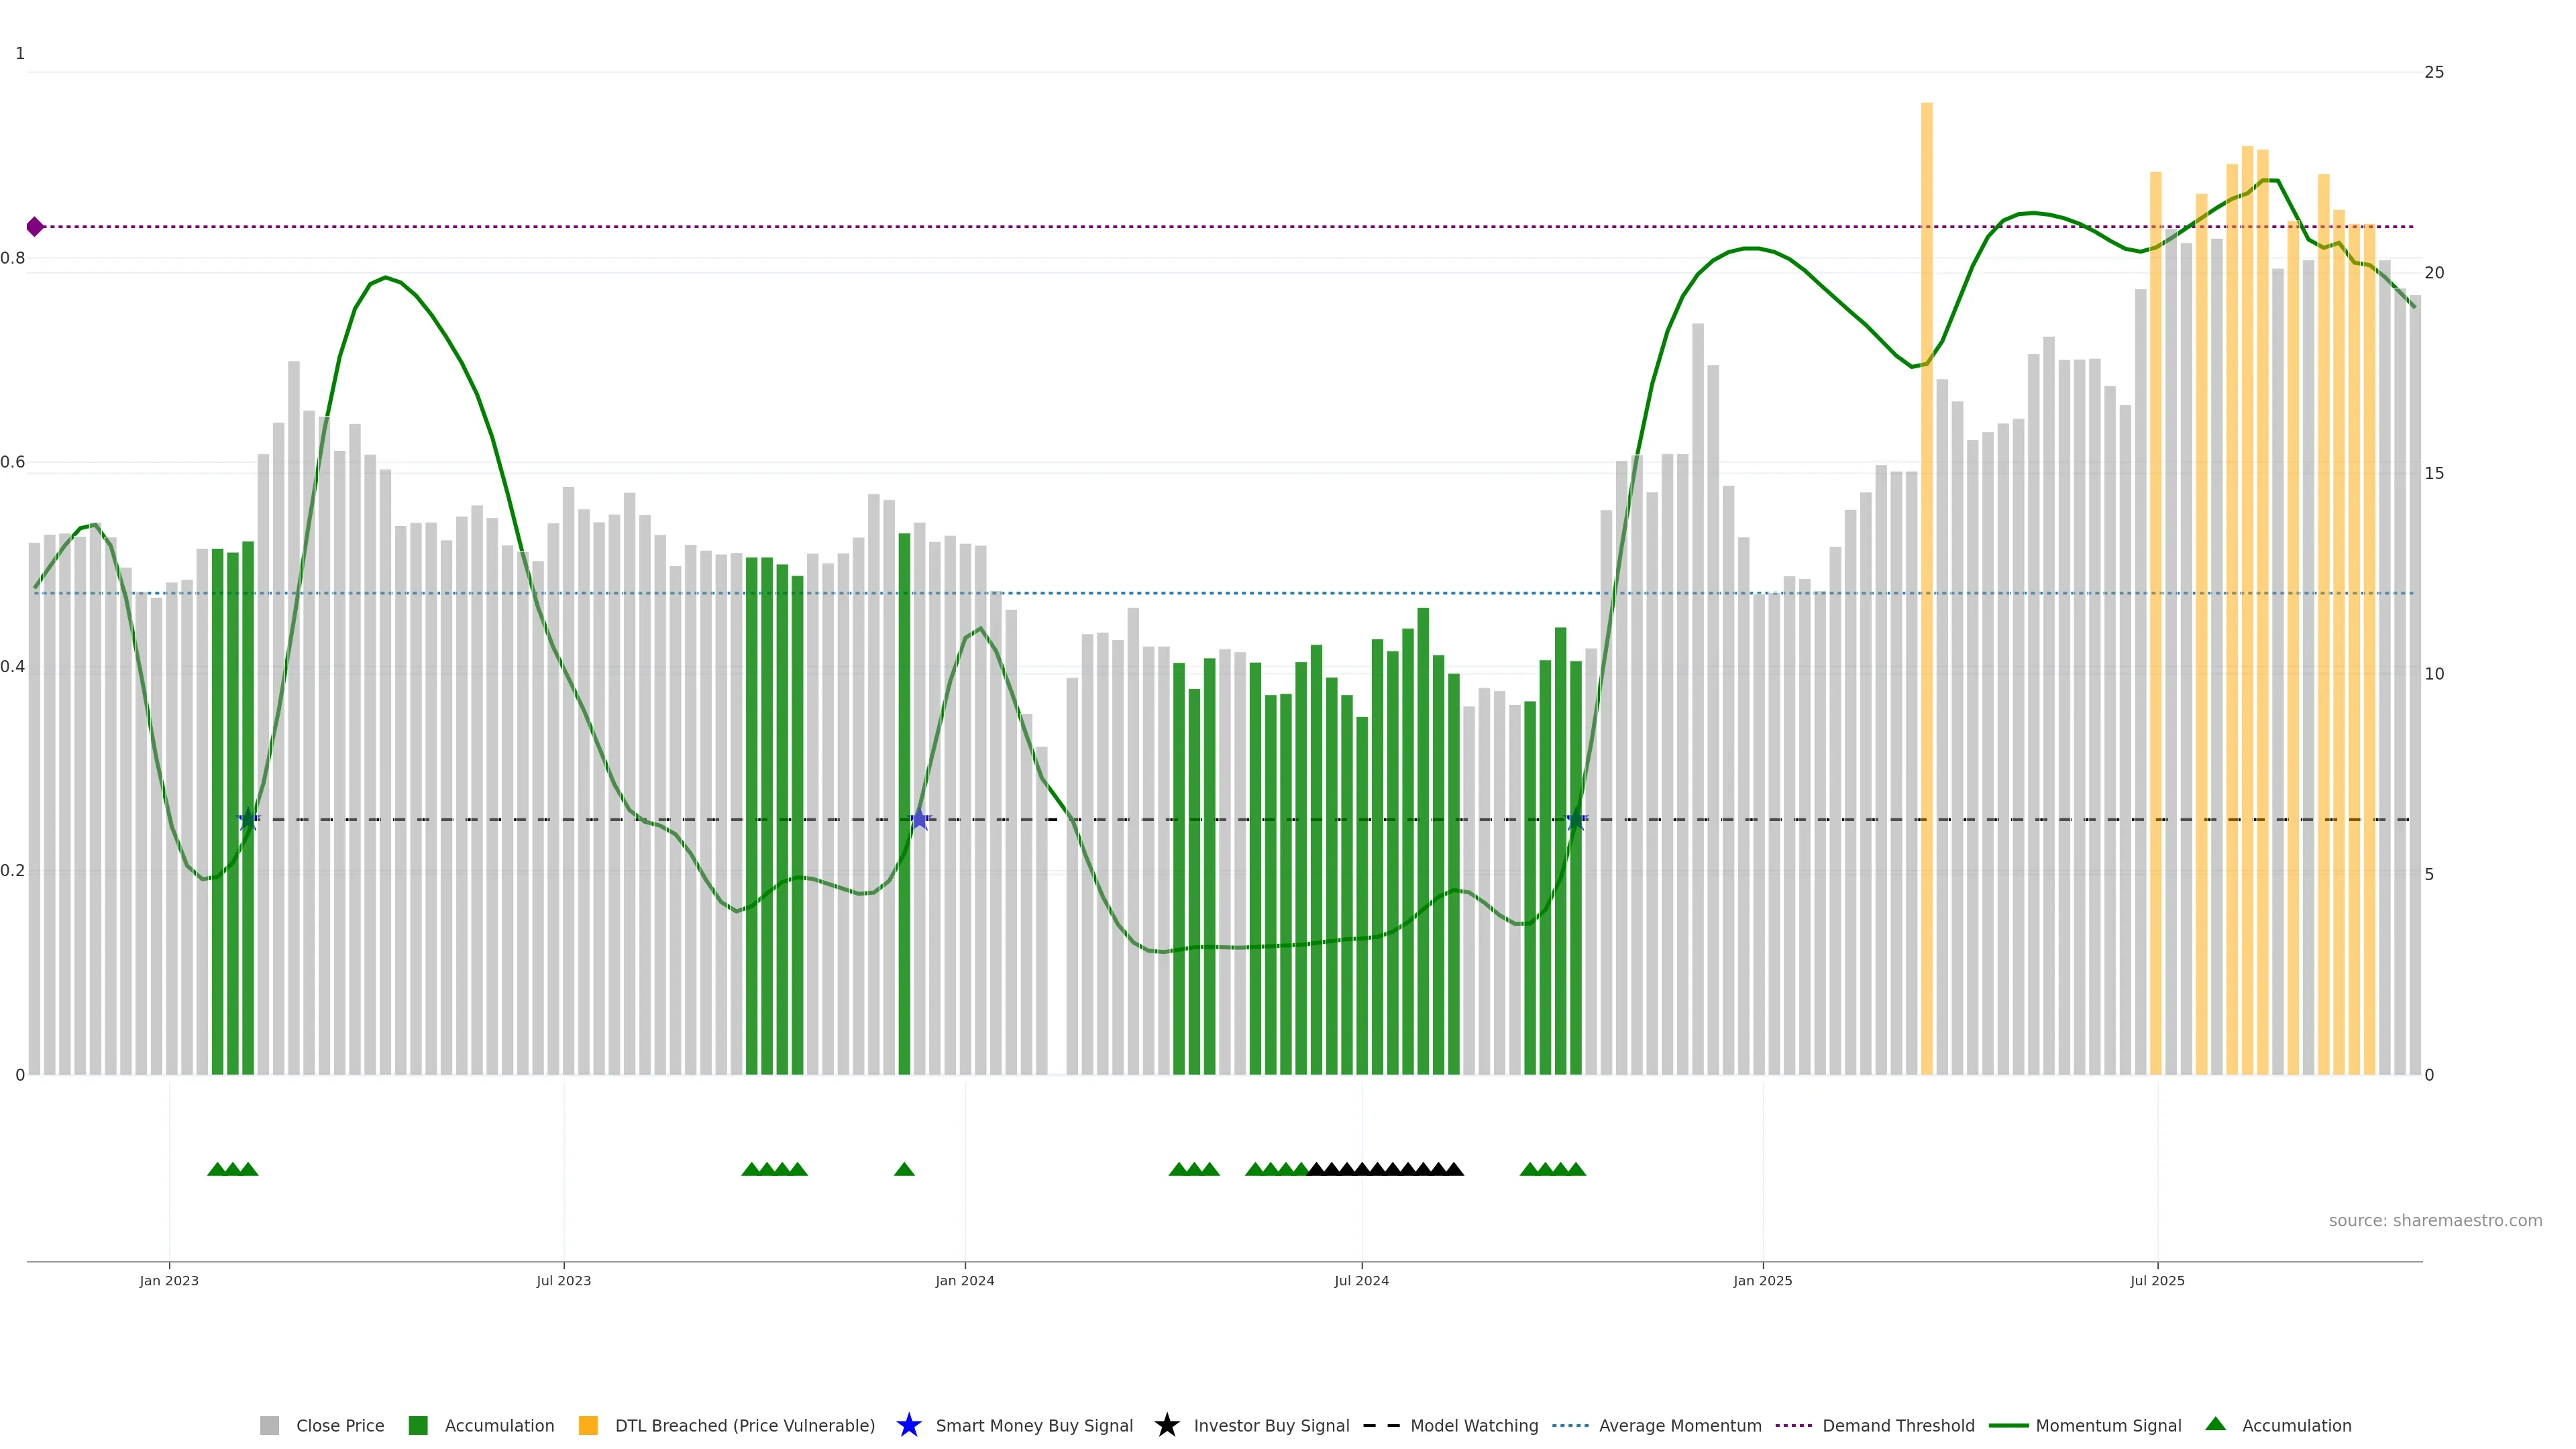Click the Jan 2025 axis label
2576x1449 pixels.
(x=1762, y=1280)
